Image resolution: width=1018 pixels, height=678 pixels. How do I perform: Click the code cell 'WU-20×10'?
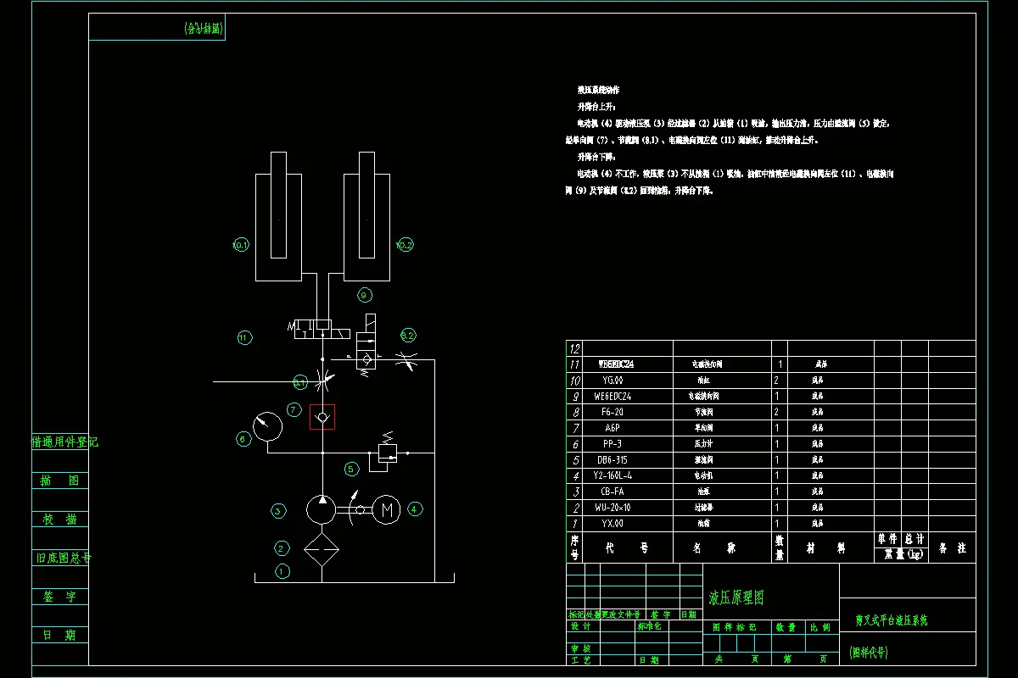612,508
